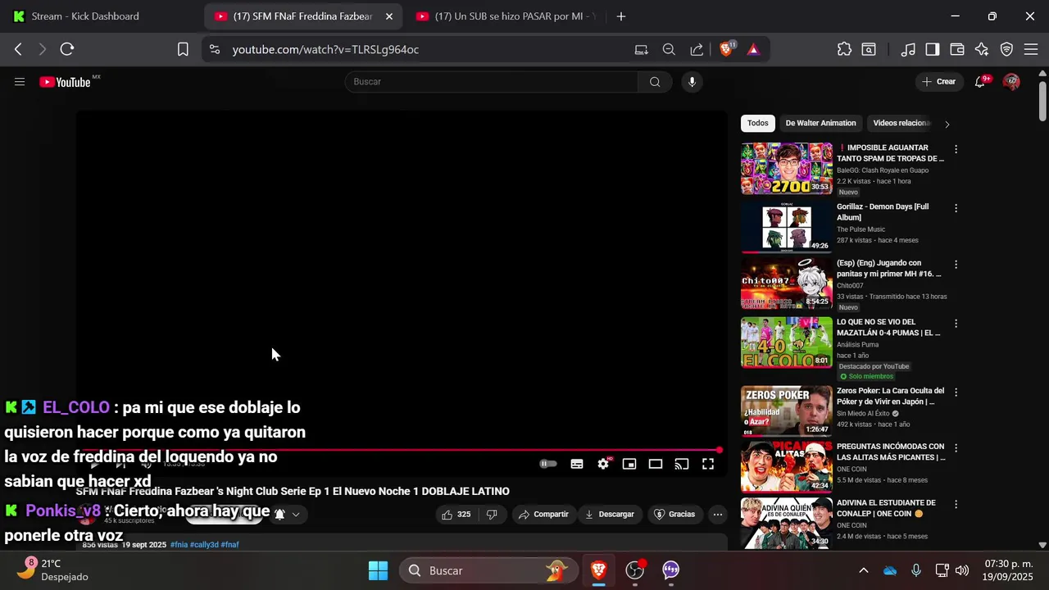Like the video with 325 likes
This screenshot has height=590, width=1049.
[x=456, y=515]
